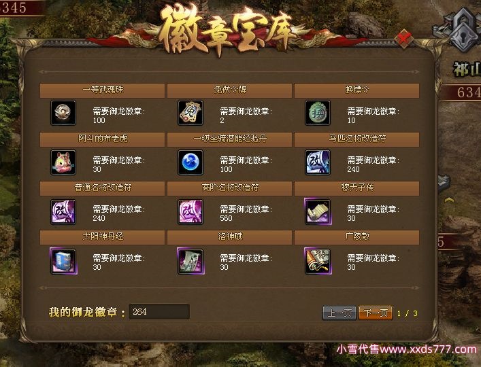Click the 免战令牌 token icon
Image resolution: width=481 pixels, height=367 pixels.
[190, 113]
